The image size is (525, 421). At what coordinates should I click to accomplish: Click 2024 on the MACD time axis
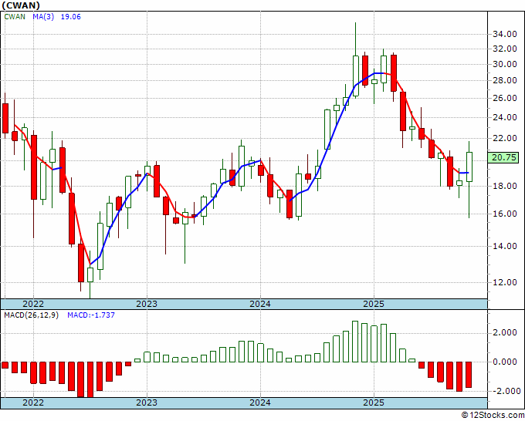260,402
